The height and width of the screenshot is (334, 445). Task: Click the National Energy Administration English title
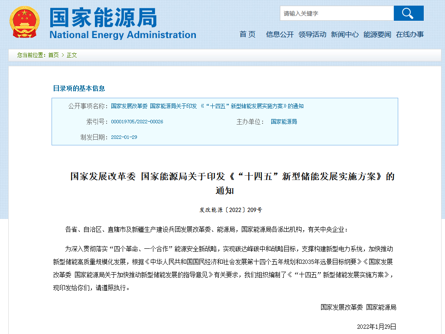123,35
